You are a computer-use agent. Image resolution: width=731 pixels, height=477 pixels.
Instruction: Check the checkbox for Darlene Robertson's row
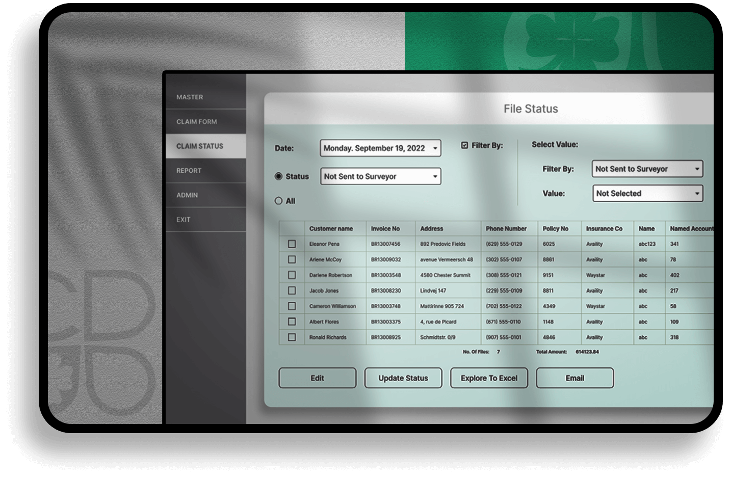click(292, 275)
